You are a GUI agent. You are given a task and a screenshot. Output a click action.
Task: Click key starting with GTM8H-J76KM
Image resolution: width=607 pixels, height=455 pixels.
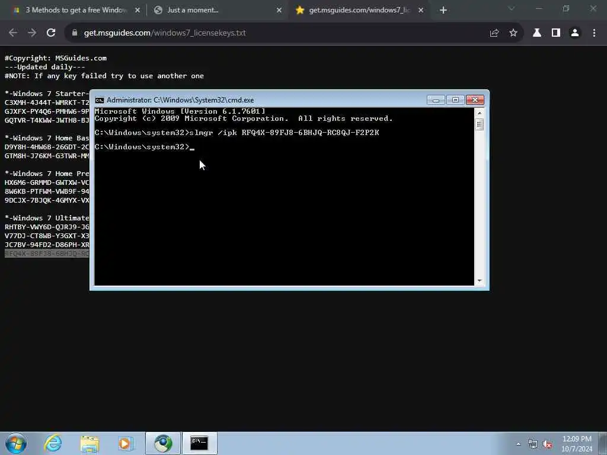(x=47, y=156)
